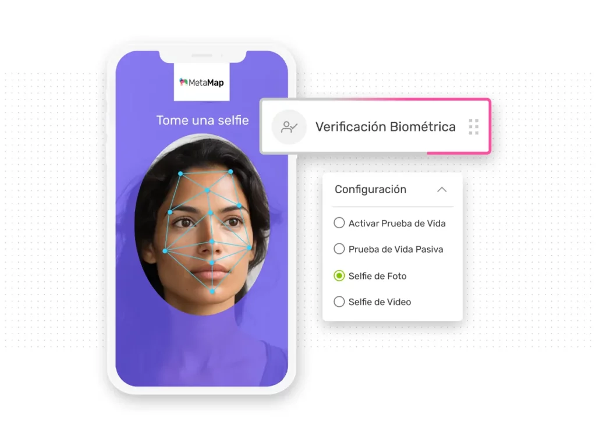The width and height of the screenshot is (596, 439).
Task: Click the face mesh nose tip point
Action: tap(212, 242)
